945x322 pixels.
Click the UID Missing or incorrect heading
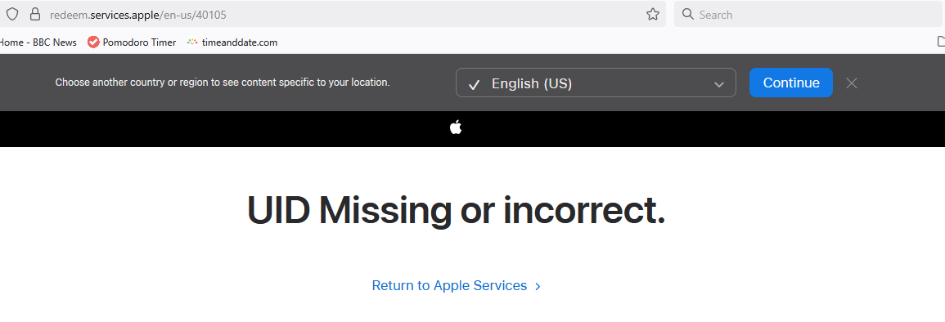pos(457,210)
